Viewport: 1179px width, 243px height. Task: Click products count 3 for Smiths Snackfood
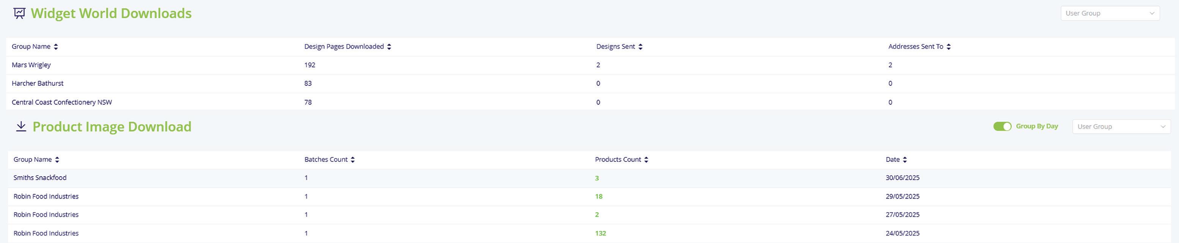[x=597, y=178]
